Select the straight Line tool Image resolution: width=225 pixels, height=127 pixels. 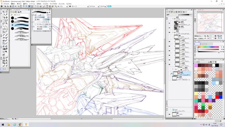click(x=4, y=27)
